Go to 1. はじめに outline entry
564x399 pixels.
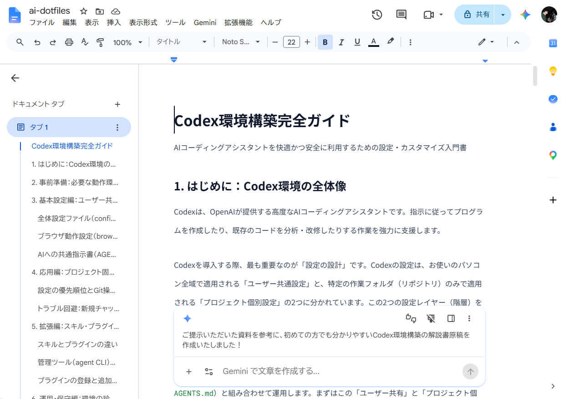point(74,164)
